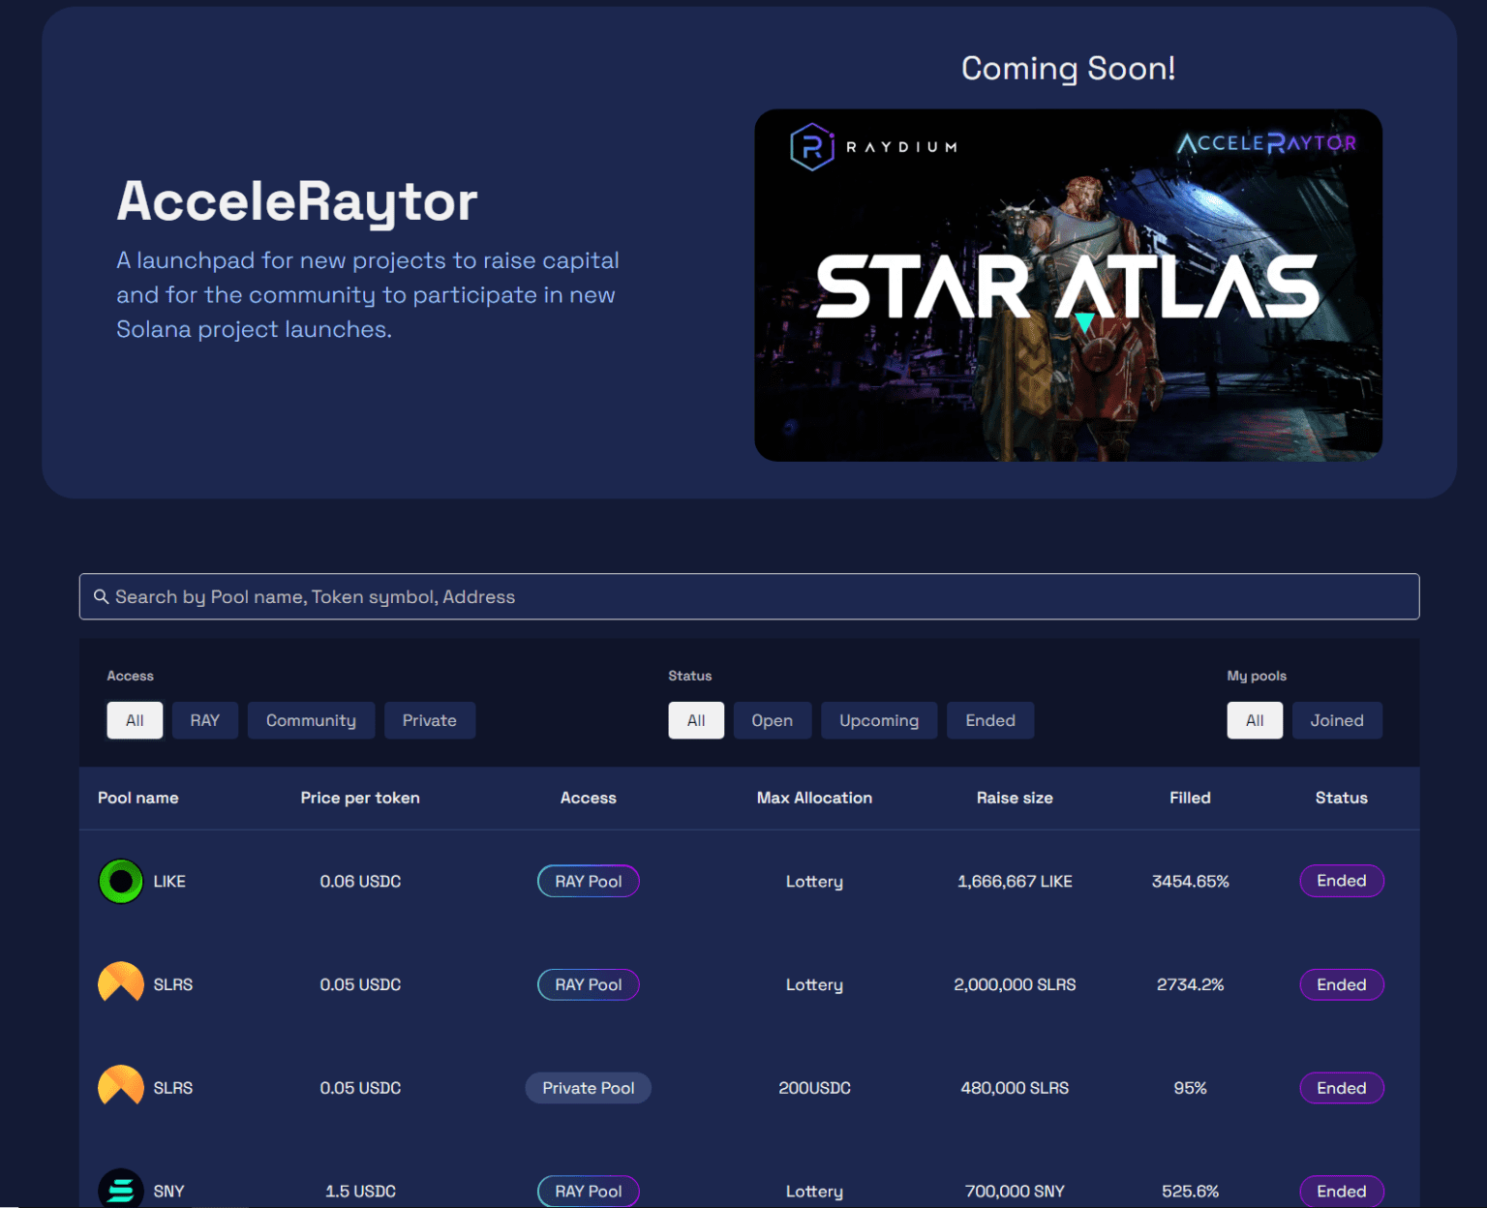Click the SLRS icon in RAY Pool row

point(121,983)
